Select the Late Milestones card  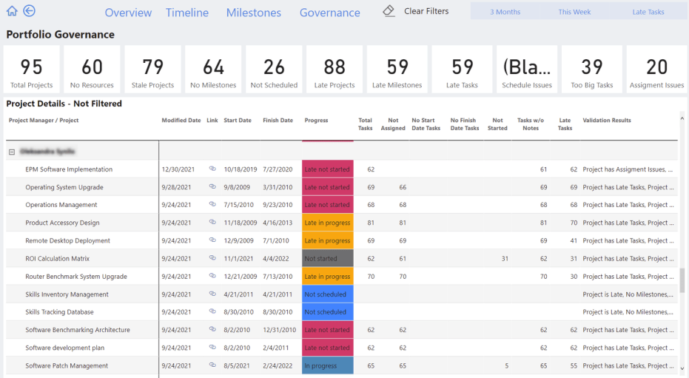(397, 70)
